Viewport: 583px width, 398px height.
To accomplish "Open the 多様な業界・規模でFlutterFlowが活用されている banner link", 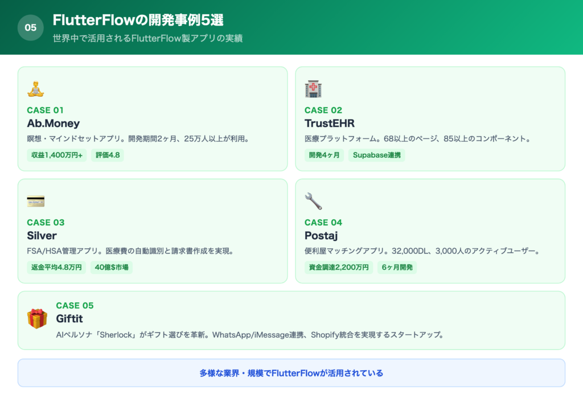I will 291,372.
